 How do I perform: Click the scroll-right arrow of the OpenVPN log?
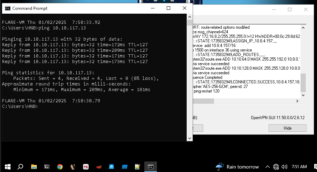pyautogui.click(x=297, y=101)
